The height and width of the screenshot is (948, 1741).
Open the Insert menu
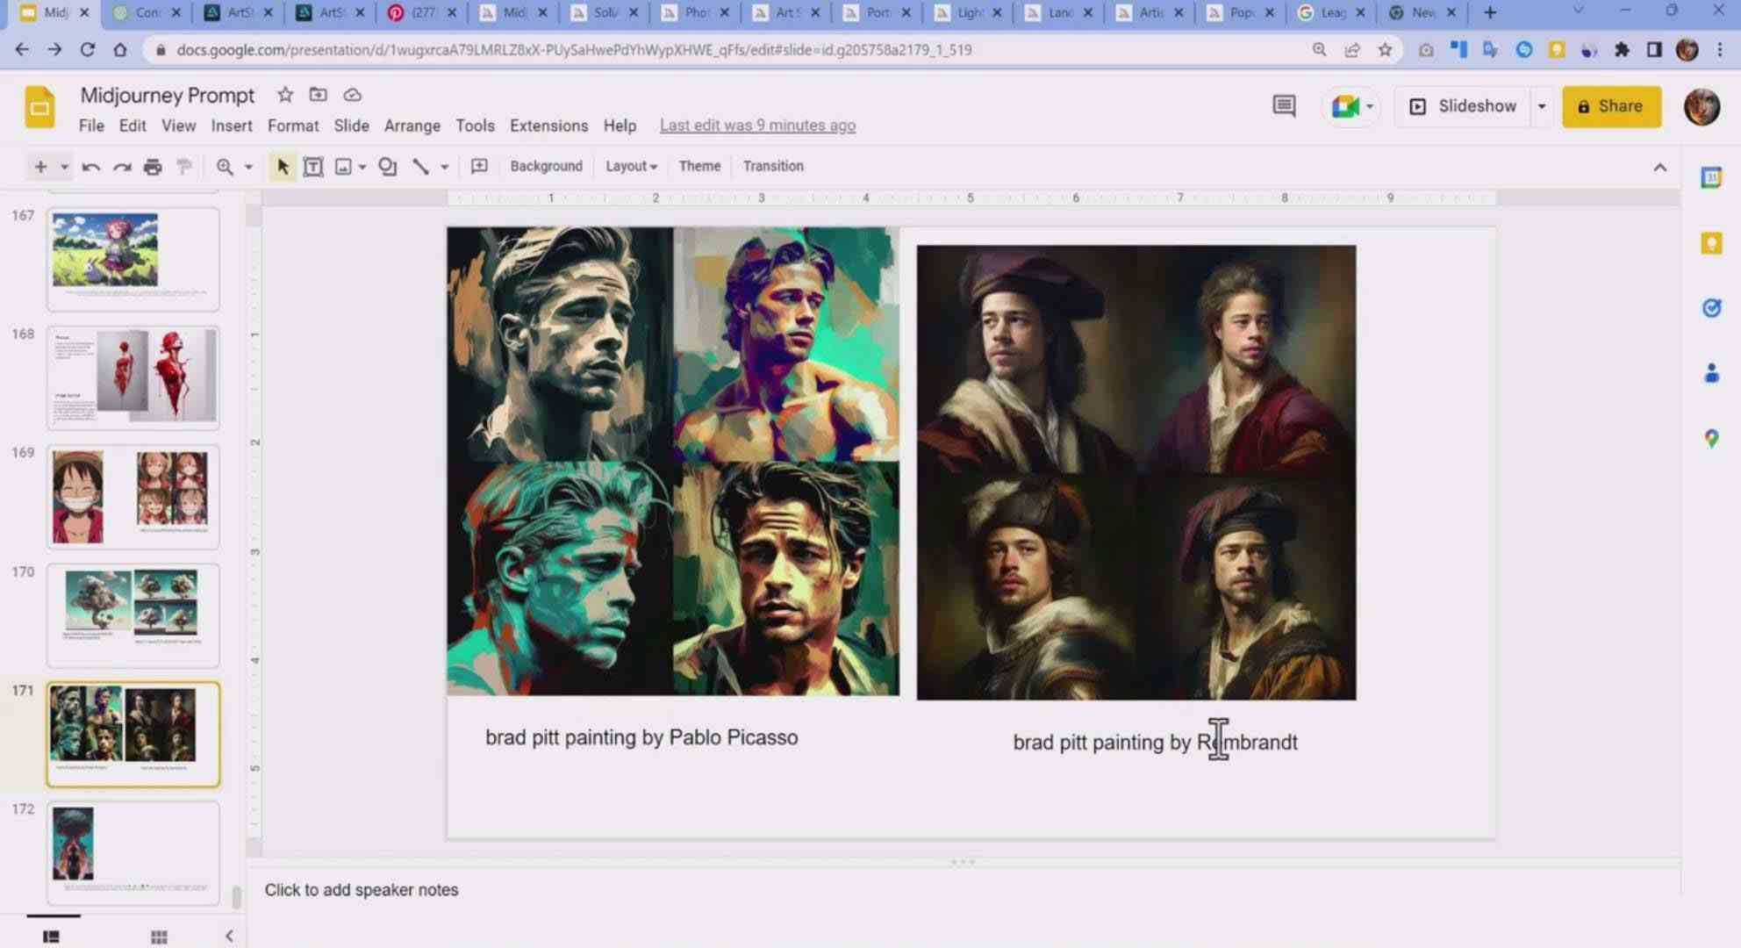231,125
